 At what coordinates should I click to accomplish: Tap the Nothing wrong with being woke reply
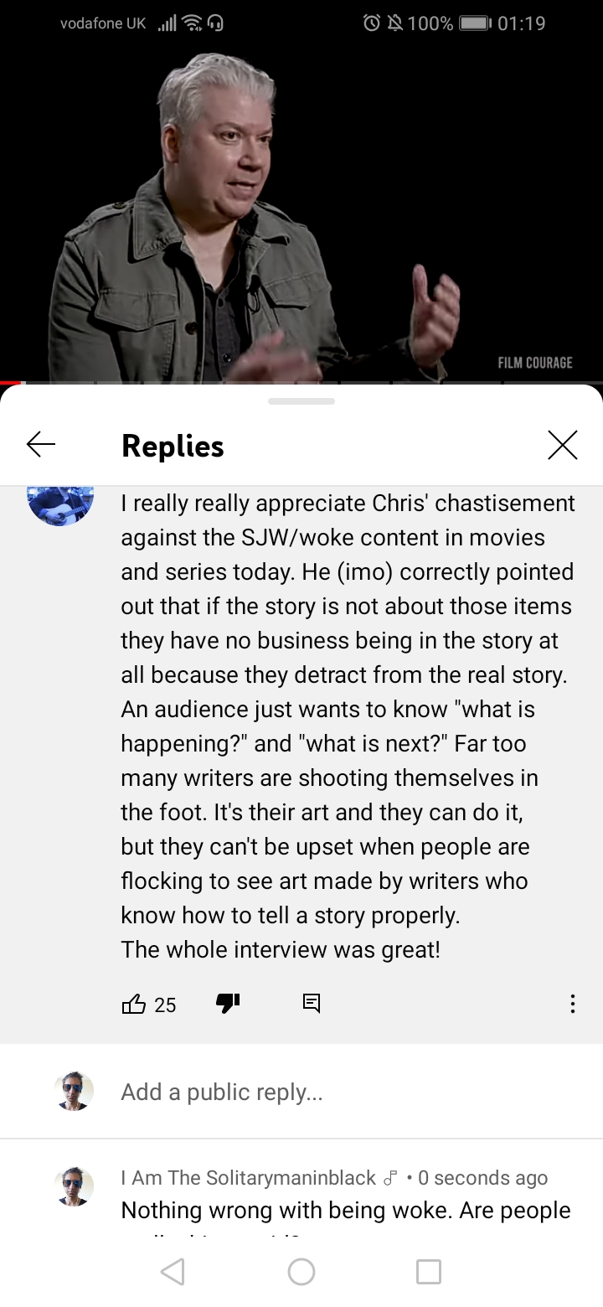pos(346,1211)
